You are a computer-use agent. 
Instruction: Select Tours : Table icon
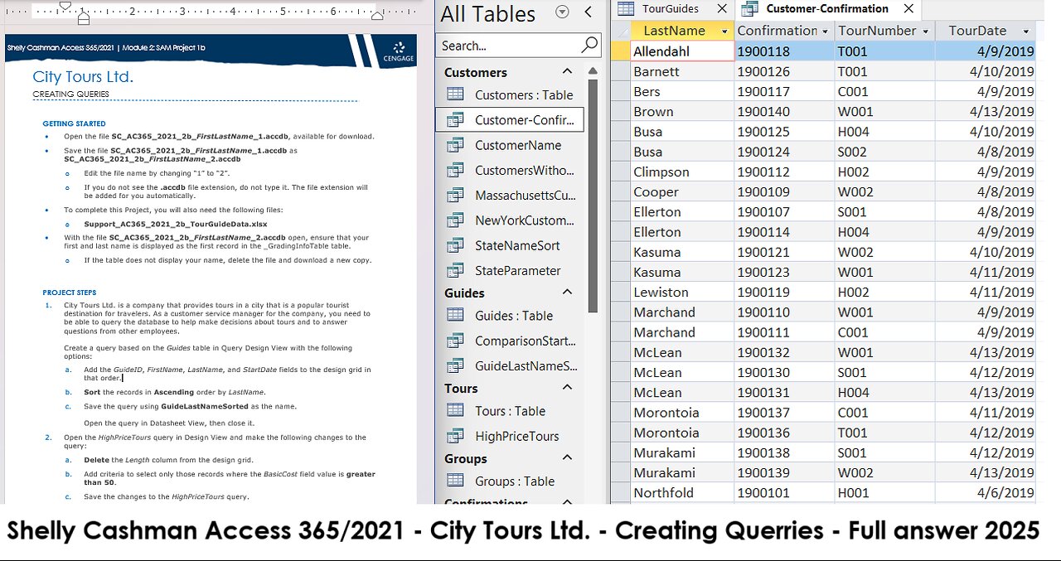pos(455,410)
